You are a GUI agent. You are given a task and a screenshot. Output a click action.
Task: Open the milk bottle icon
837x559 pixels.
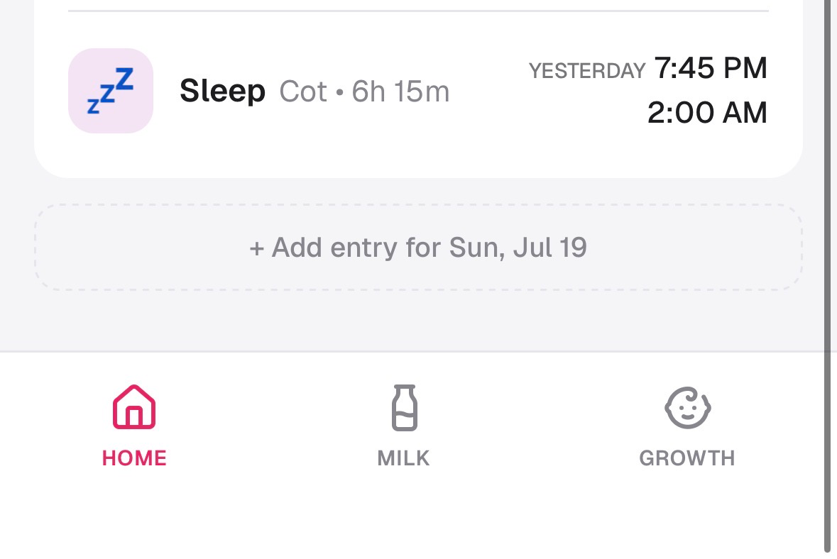tap(404, 407)
